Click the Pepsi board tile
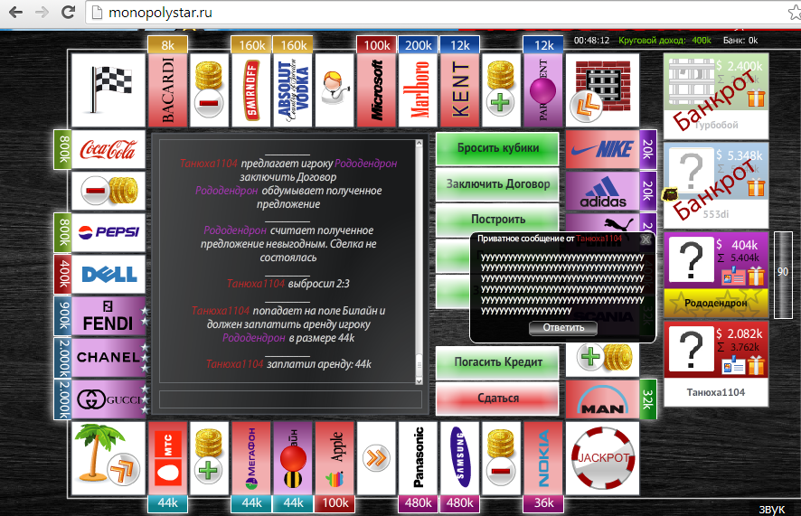This screenshot has width=801, height=516. pos(108,232)
